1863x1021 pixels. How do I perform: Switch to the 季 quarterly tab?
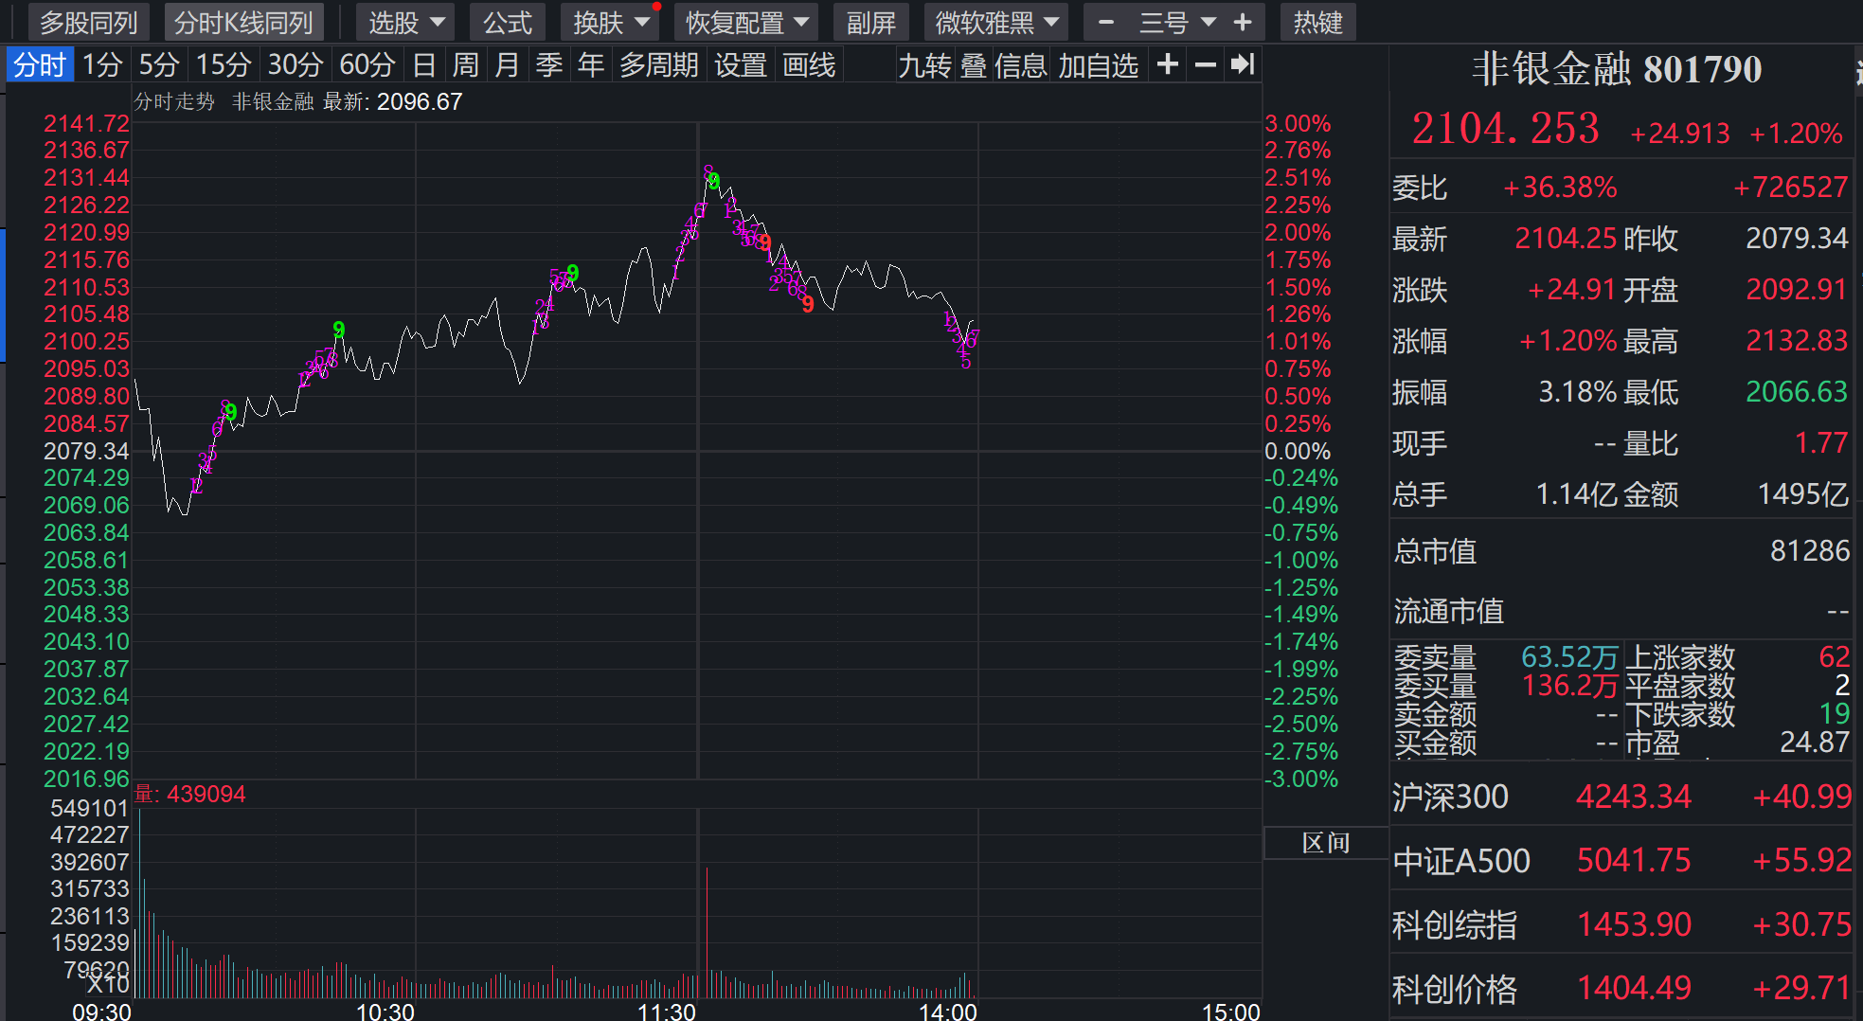point(549,64)
